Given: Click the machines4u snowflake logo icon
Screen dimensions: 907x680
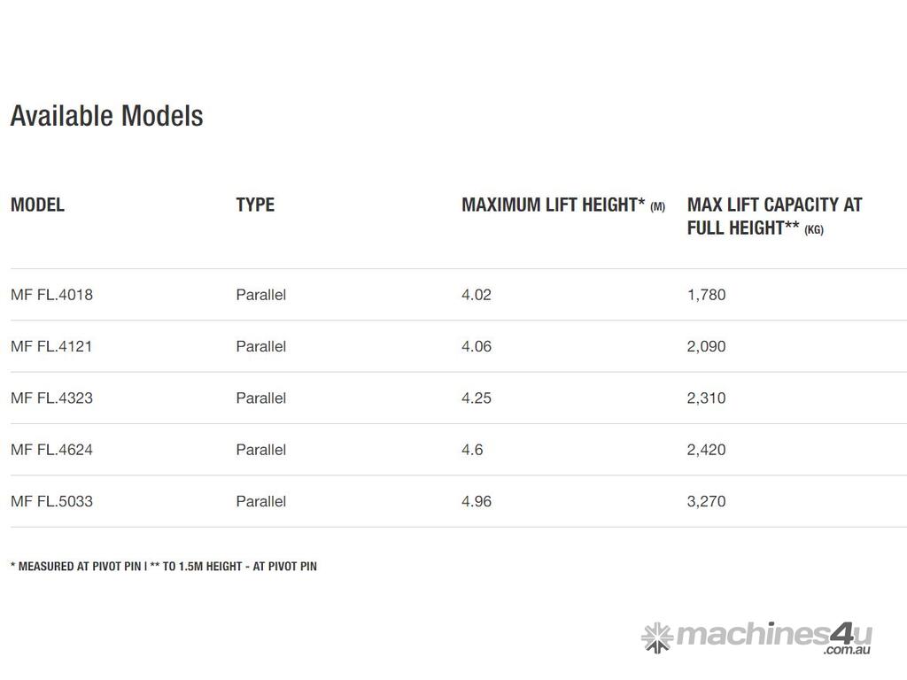Looking at the screenshot, I should (x=656, y=637).
